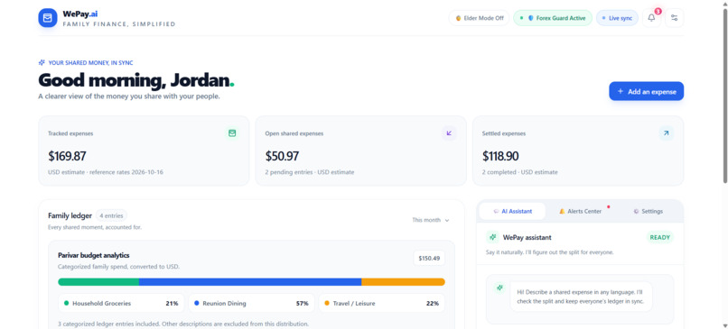Click the READY status badge
This screenshot has width=728, height=329.
pos(659,237)
